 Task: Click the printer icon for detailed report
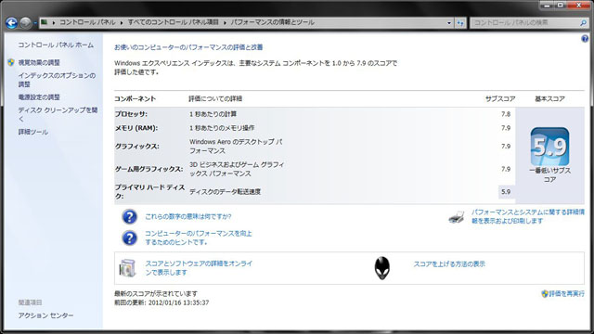[457, 217]
